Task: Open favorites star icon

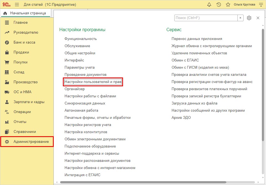Action: [228, 5]
